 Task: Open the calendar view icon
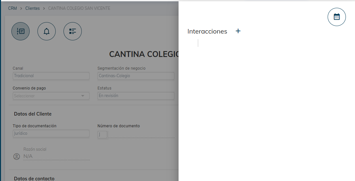pyautogui.click(x=336, y=17)
